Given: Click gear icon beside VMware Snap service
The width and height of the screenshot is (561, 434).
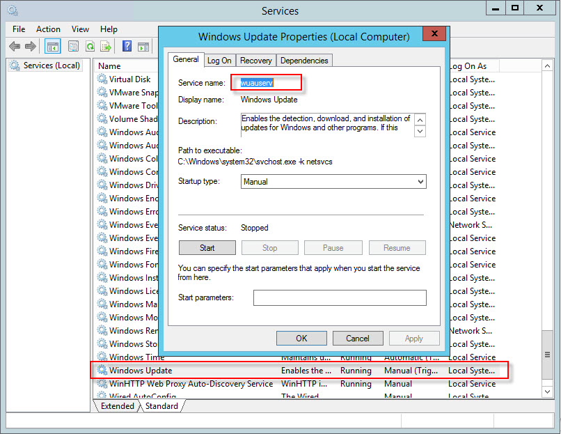Looking at the screenshot, I should click(102, 93).
